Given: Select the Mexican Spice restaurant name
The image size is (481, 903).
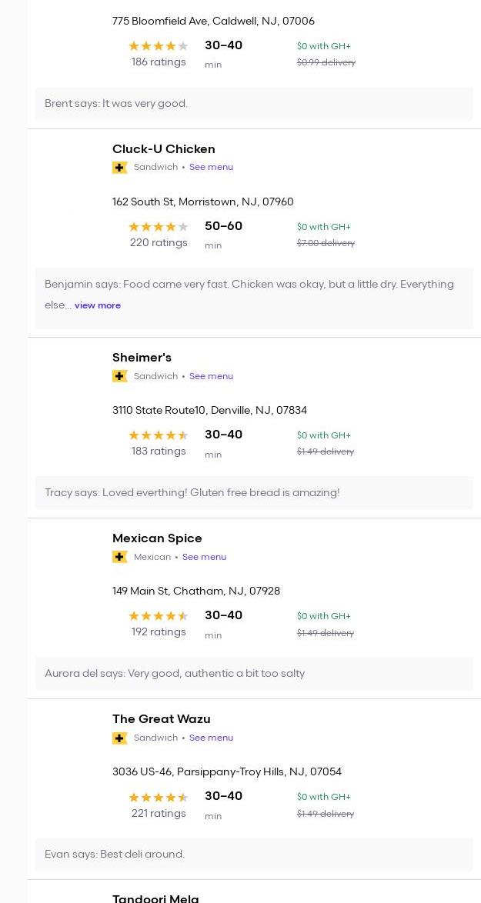Looking at the screenshot, I should (x=157, y=538).
